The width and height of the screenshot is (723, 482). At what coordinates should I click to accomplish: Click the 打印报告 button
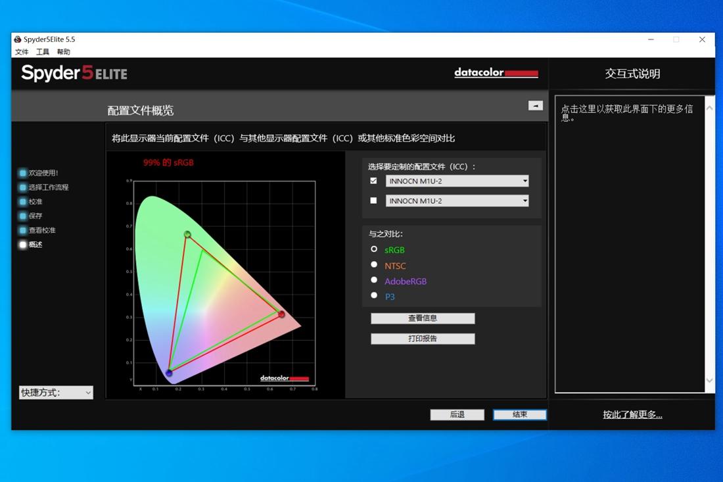point(423,339)
